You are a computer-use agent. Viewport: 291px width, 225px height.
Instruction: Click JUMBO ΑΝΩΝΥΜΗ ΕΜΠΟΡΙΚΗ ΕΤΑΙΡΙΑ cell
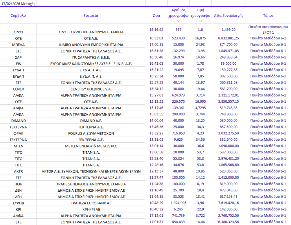point(91,45)
